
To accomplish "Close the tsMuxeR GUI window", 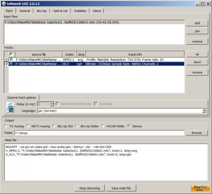I will [208, 4].
